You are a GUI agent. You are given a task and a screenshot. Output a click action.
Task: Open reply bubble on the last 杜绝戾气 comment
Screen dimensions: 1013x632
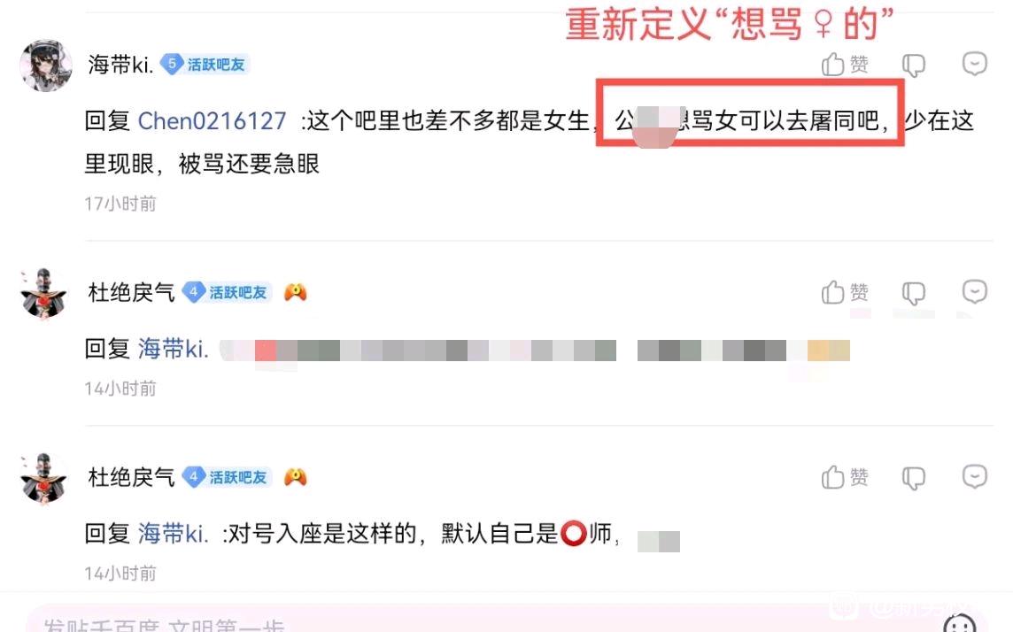coord(974,477)
